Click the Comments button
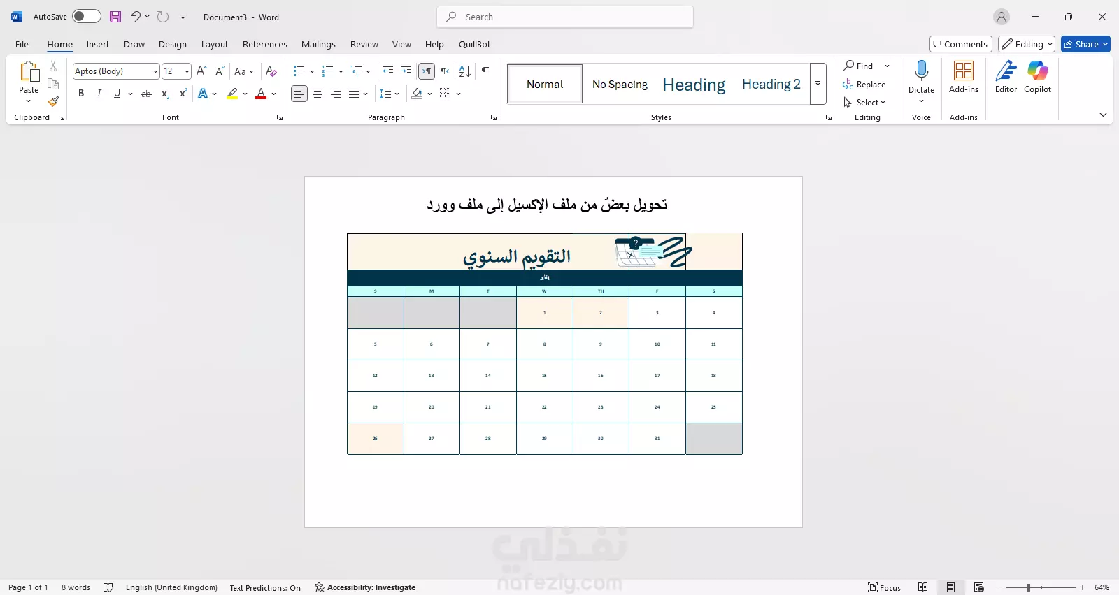1119x595 pixels. tap(960, 44)
